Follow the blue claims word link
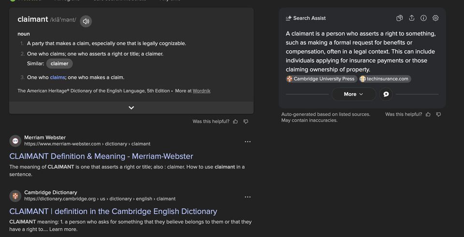Viewport: 464px width, 237px height. [58, 77]
